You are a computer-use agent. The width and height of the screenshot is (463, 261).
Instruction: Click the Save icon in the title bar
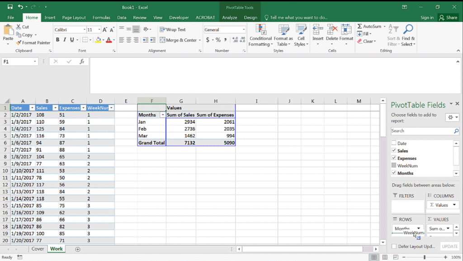[10, 7]
